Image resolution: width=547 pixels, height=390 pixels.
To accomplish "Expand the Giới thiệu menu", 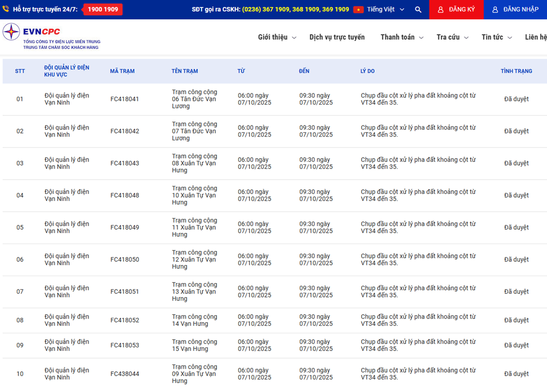I will (x=277, y=37).
